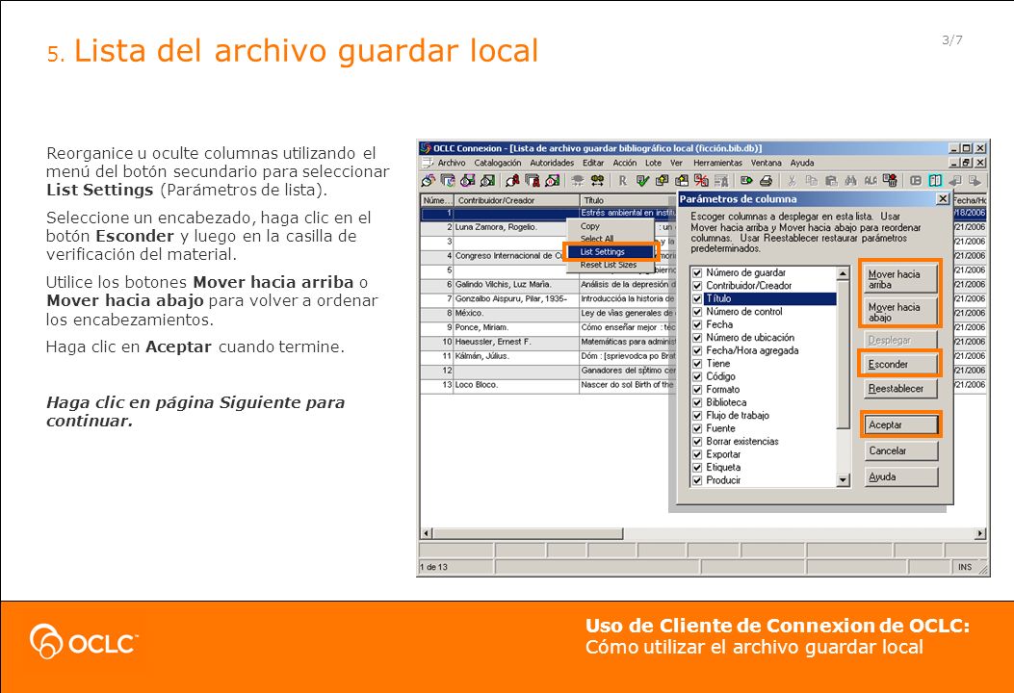Click the gray forward navigation arrow icon
Image resolution: width=1014 pixels, height=693 pixels.
click(975, 180)
